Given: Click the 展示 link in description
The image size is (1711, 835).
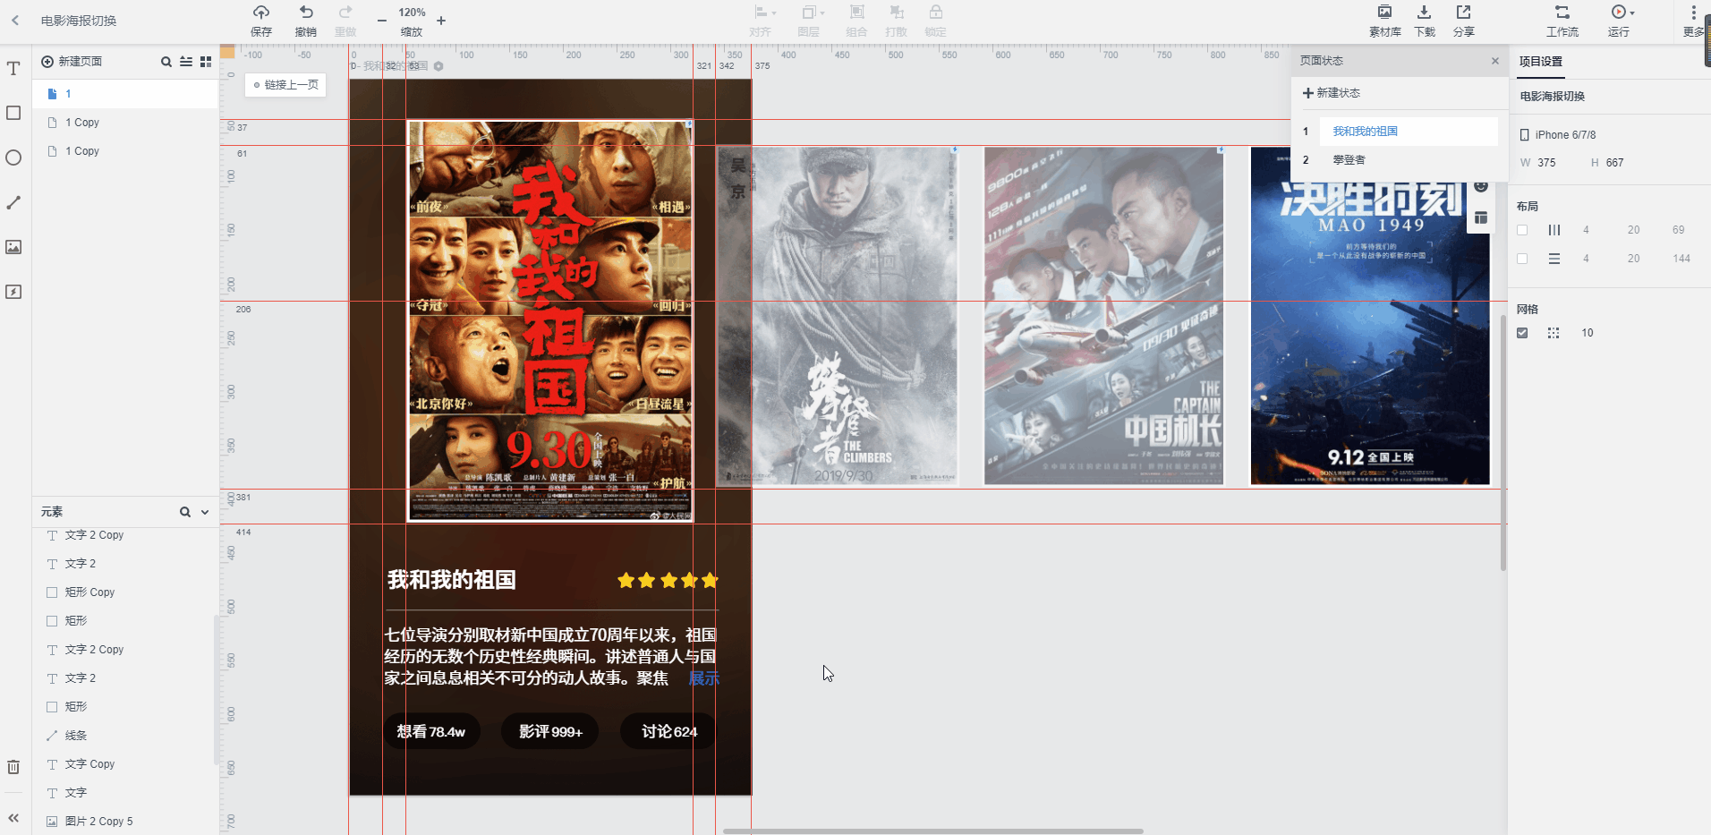Looking at the screenshot, I should tap(703, 678).
